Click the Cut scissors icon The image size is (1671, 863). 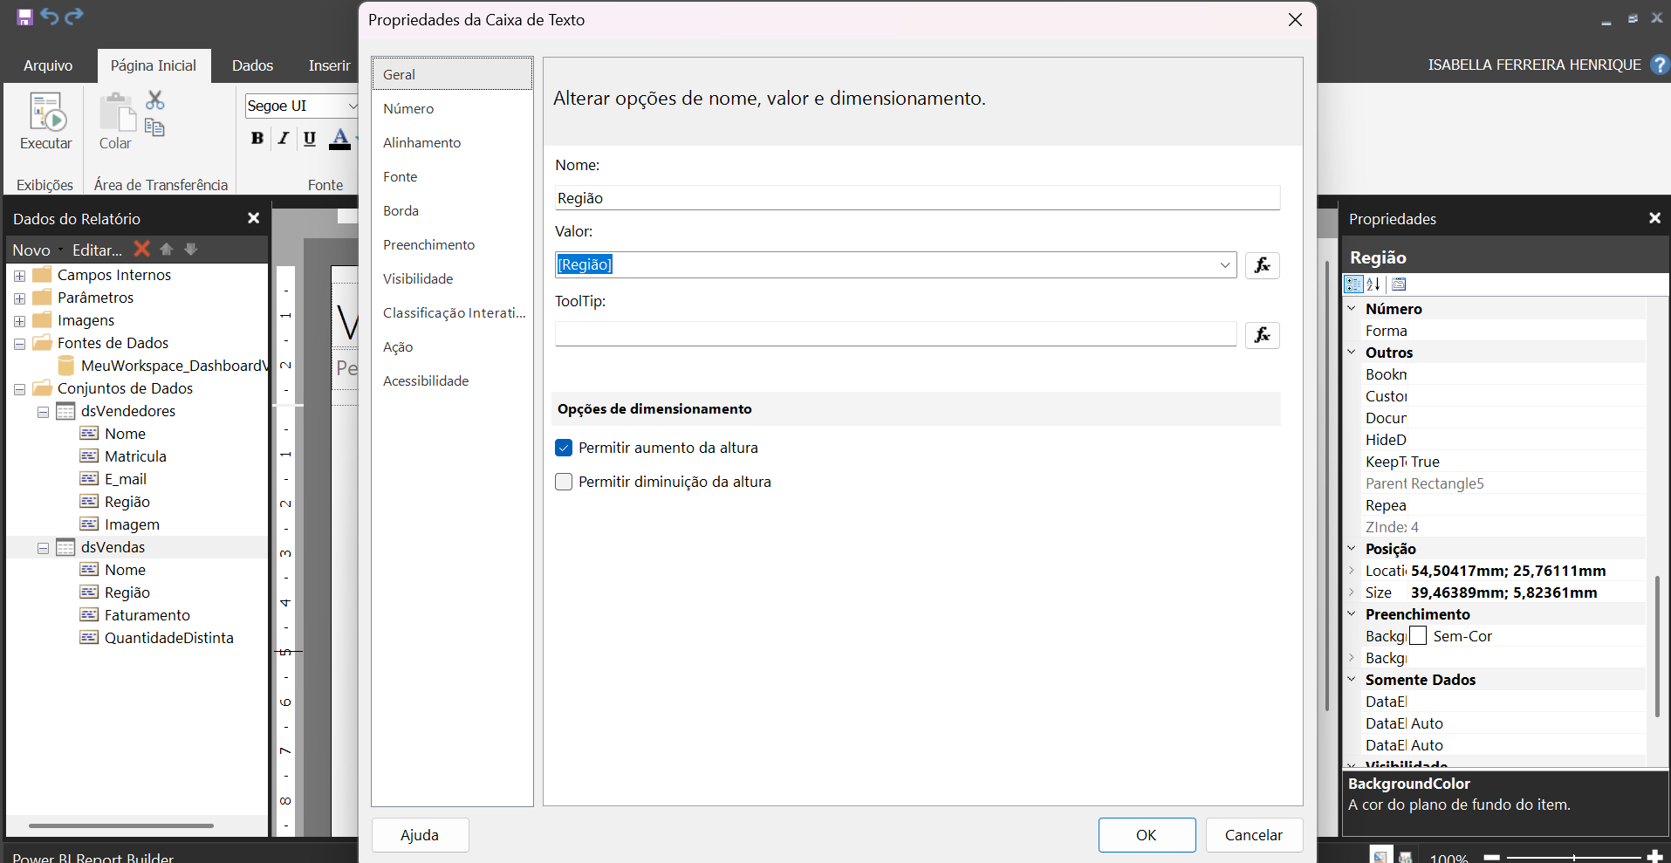click(155, 100)
